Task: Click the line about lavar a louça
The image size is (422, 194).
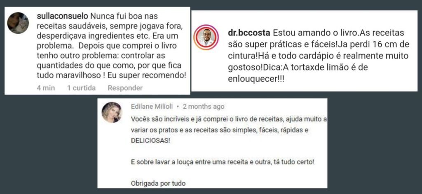Action: [223, 163]
